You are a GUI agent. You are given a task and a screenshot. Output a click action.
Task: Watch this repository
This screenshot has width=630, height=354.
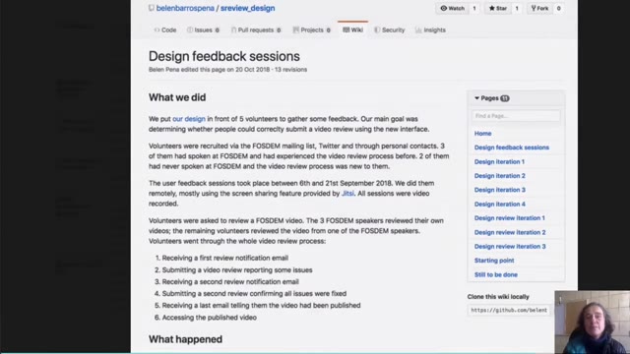pos(452,9)
